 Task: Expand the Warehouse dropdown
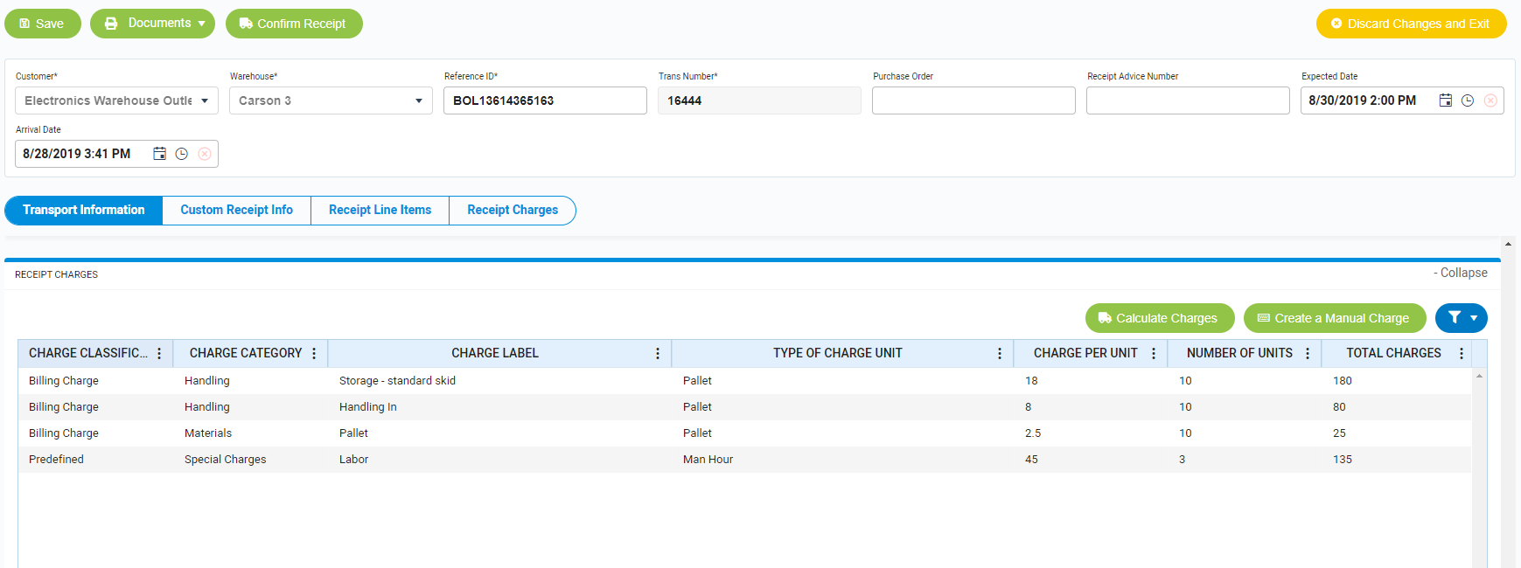tap(418, 100)
